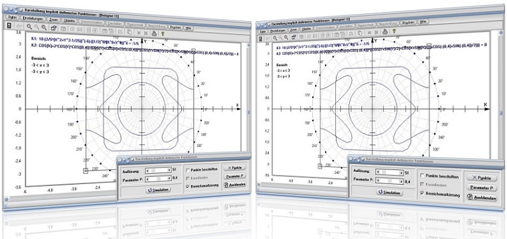Click the print icon in right window toolbar
The width and height of the screenshot is (507, 239).
pyautogui.click(x=385, y=32)
